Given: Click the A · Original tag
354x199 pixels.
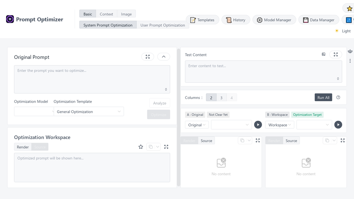Looking at the screenshot, I should (195, 114).
